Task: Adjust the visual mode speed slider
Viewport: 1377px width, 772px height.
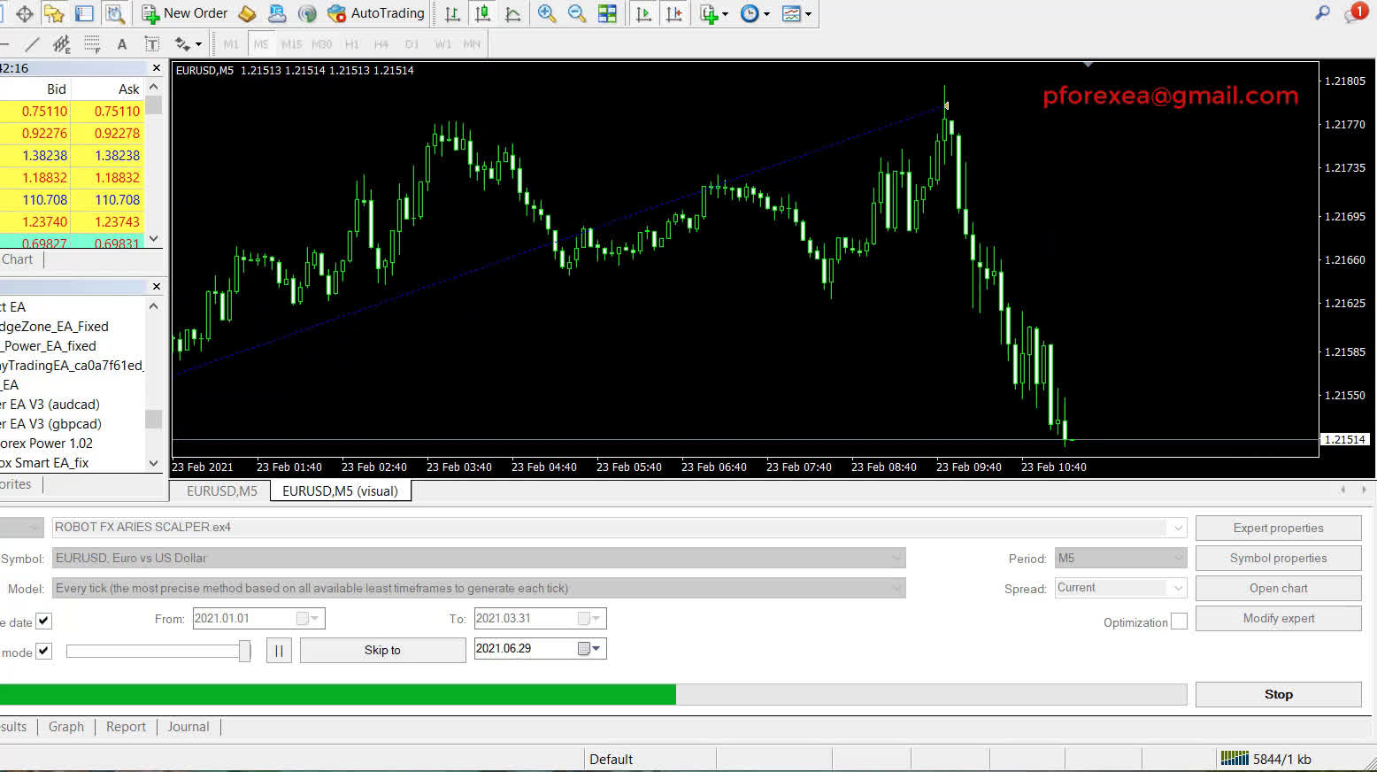Action: [158, 650]
